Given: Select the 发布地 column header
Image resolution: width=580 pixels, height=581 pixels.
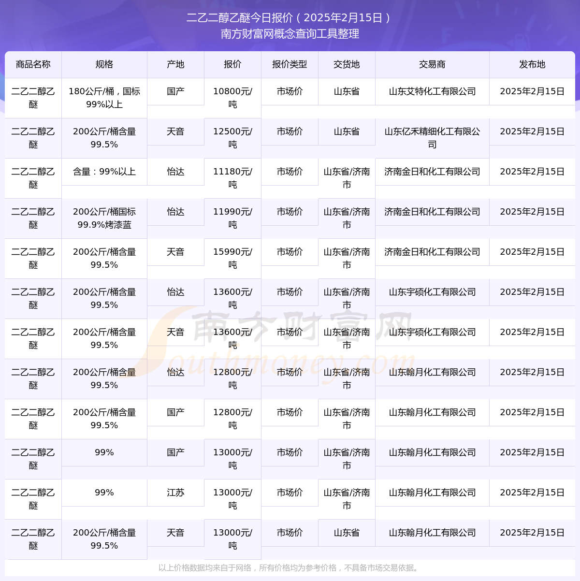Looking at the screenshot, I should tap(532, 64).
